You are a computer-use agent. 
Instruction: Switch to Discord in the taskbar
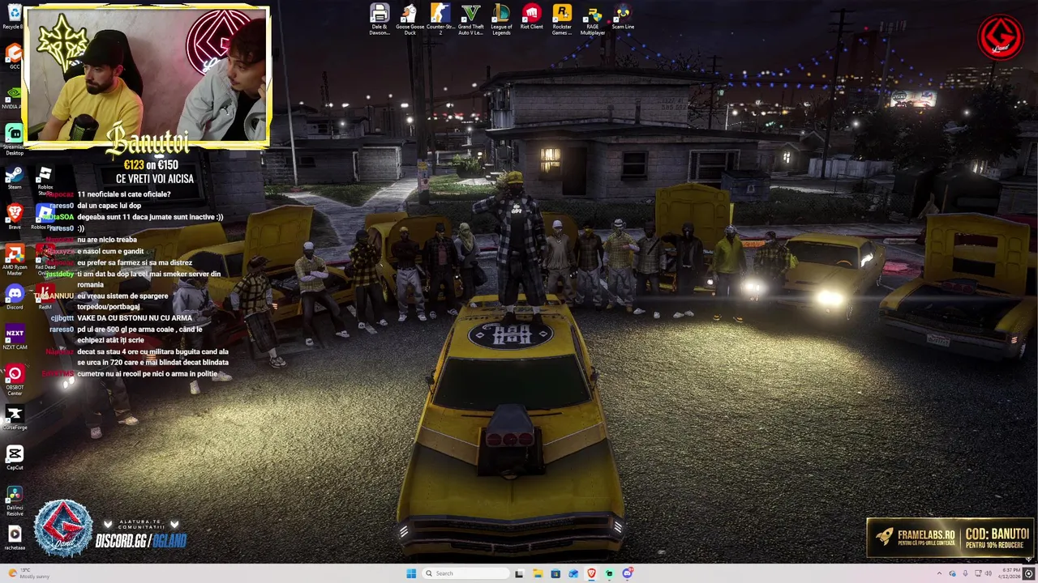pos(627,573)
